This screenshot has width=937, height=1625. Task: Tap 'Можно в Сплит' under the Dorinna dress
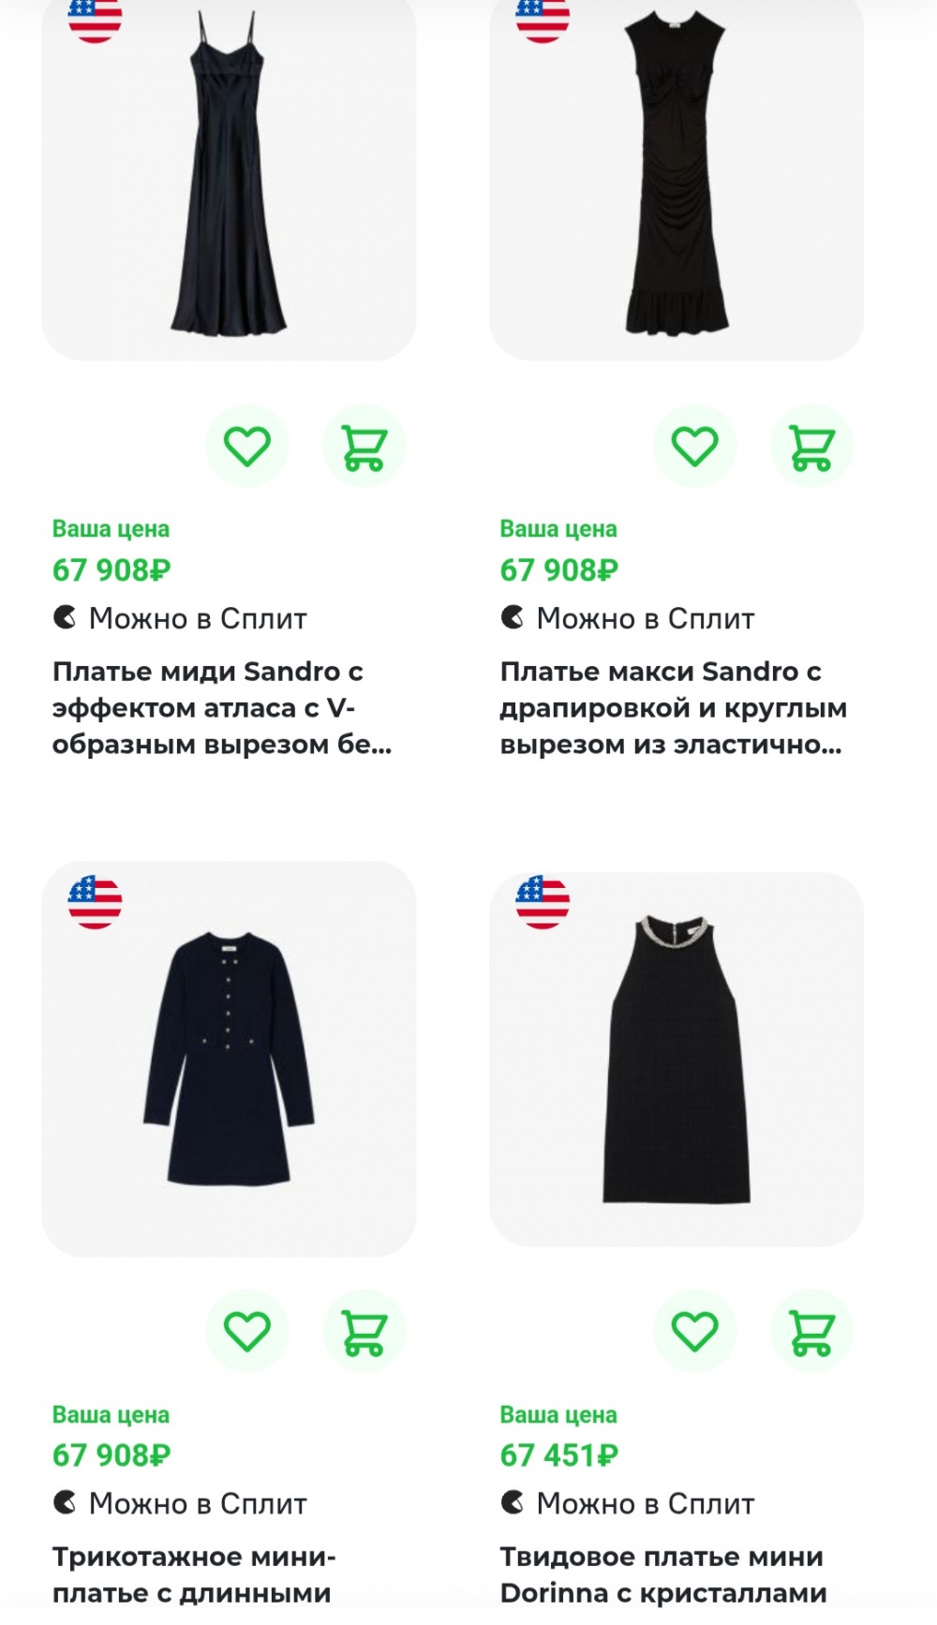(x=628, y=1503)
